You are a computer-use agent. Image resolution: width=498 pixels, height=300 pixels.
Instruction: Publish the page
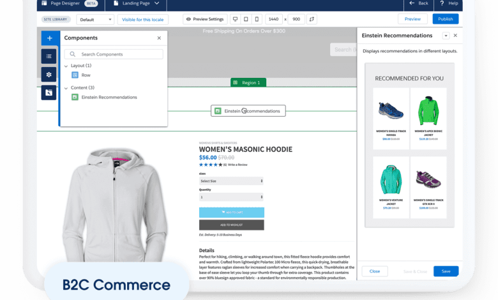click(x=445, y=19)
